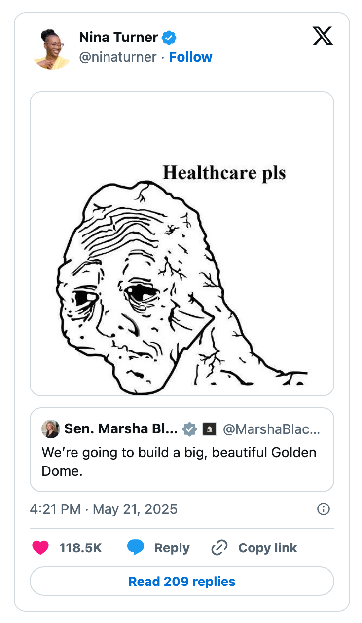Click Marsha Blackburn's profile picture
Screen dimensions: 362x623
tap(51, 428)
